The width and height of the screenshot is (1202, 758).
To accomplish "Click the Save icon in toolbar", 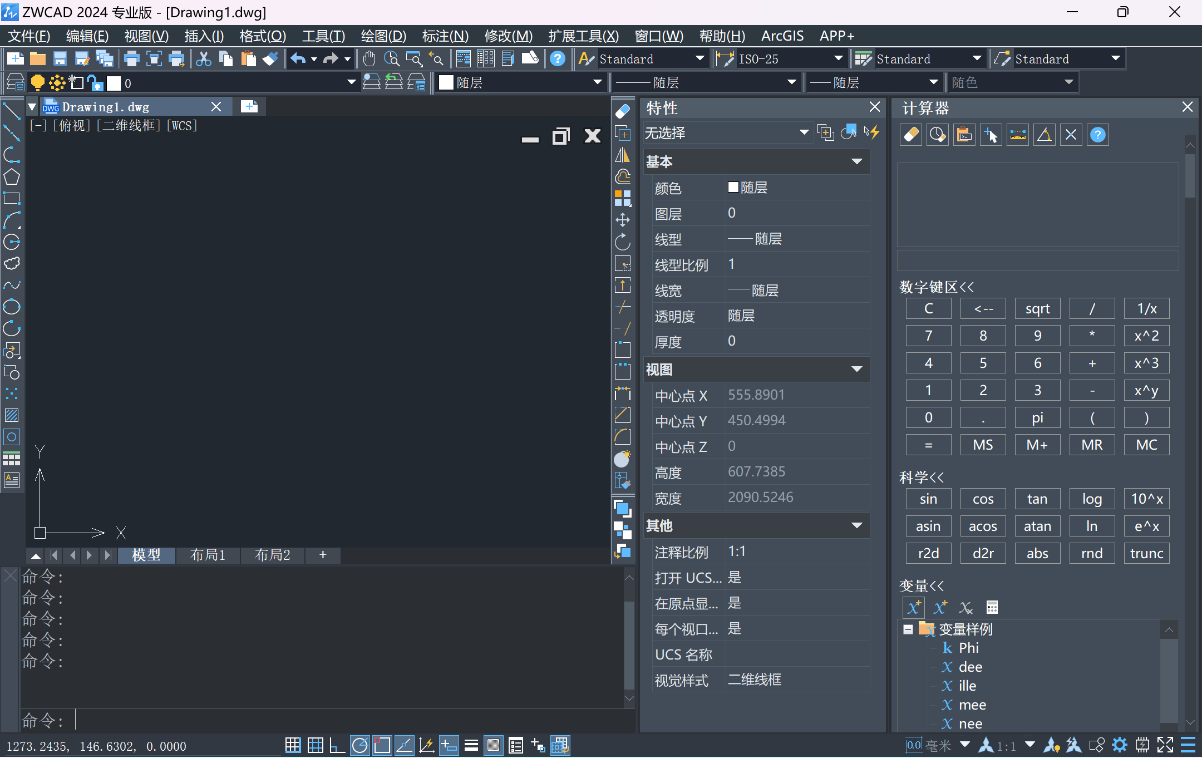I will click(60, 58).
